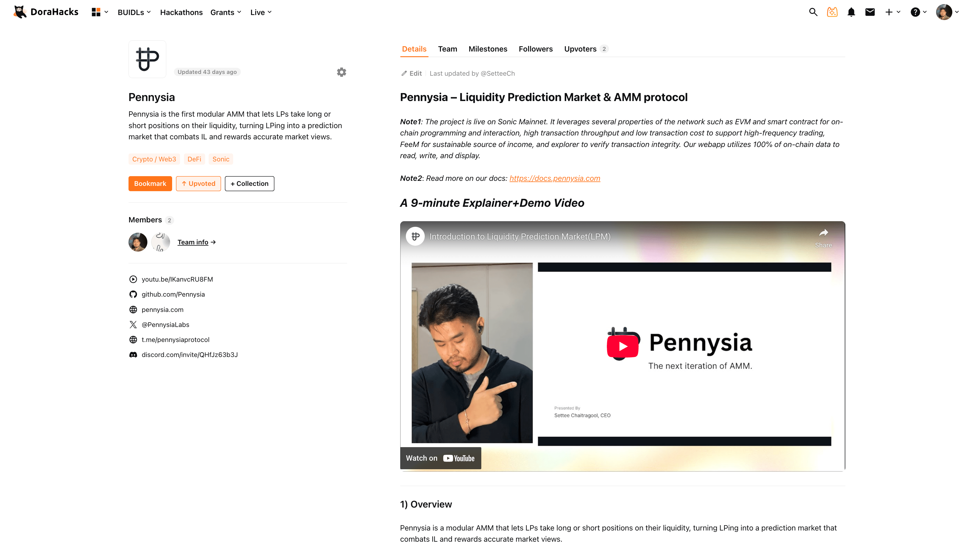975x552 pixels.
Task: Expand the help question mark menu
Action: click(918, 12)
